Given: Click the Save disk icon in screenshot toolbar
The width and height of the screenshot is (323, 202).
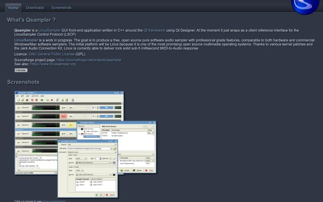Looking at the screenshot, I should coord(27,100).
